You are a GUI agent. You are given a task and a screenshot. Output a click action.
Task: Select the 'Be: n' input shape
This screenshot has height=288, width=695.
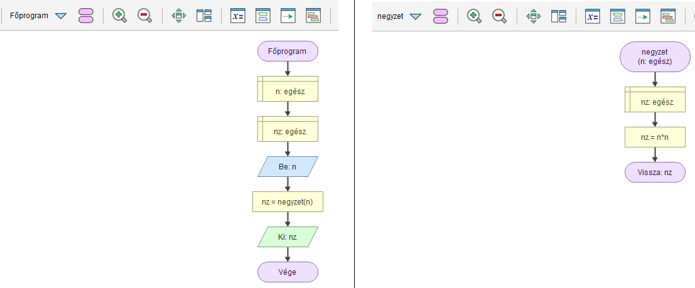click(x=288, y=166)
